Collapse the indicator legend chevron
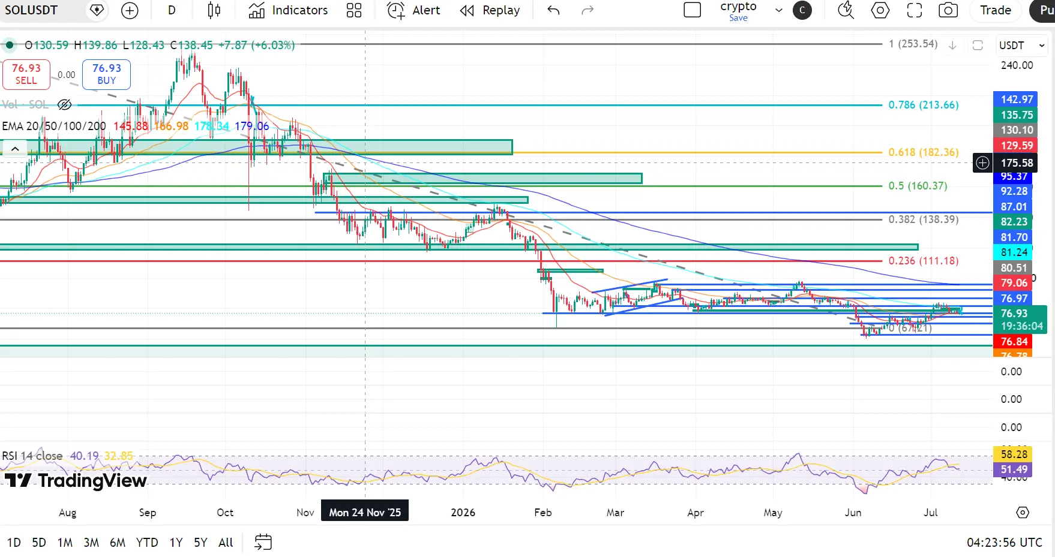The image size is (1055, 557). pos(15,148)
